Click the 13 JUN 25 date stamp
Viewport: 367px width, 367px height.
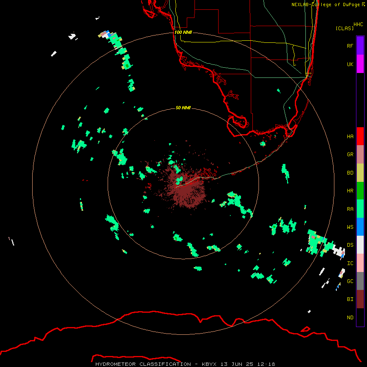[237, 364]
